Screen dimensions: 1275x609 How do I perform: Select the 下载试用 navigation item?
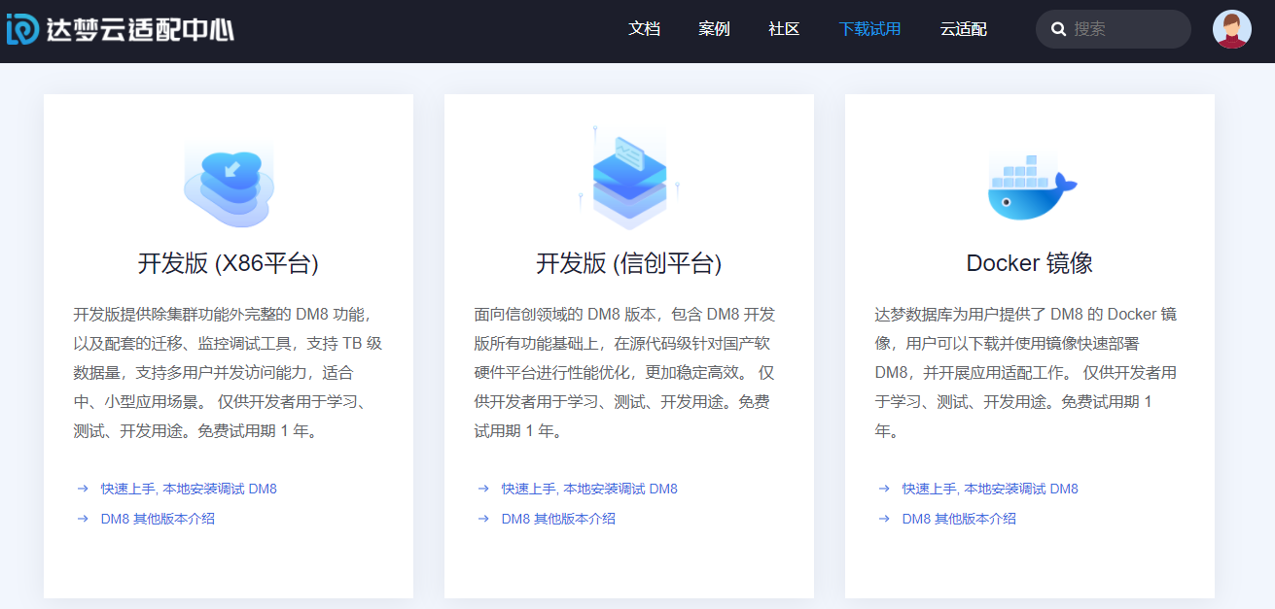869,29
